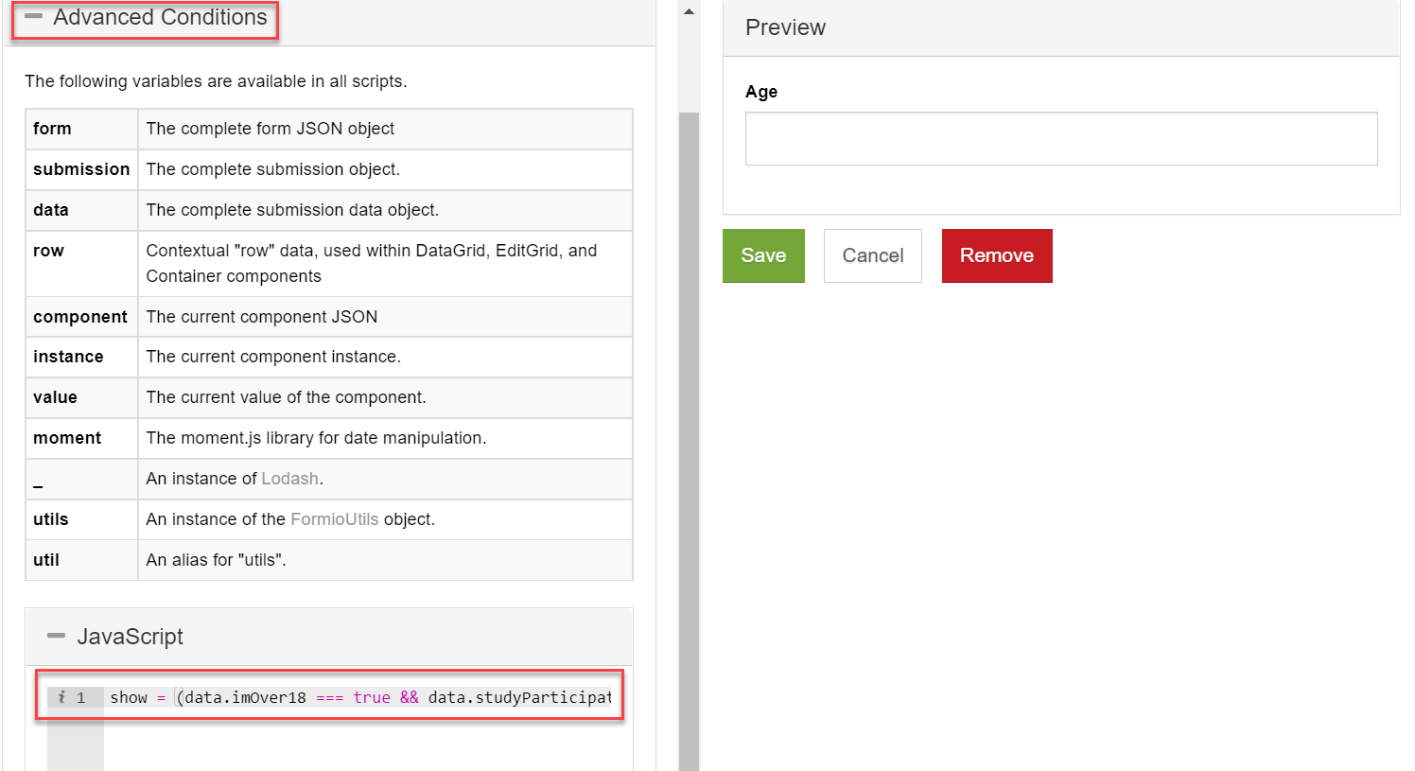Screen dimensions: 1415x771
Task: Select the 'moment' variable row
Action: [329, 438]
